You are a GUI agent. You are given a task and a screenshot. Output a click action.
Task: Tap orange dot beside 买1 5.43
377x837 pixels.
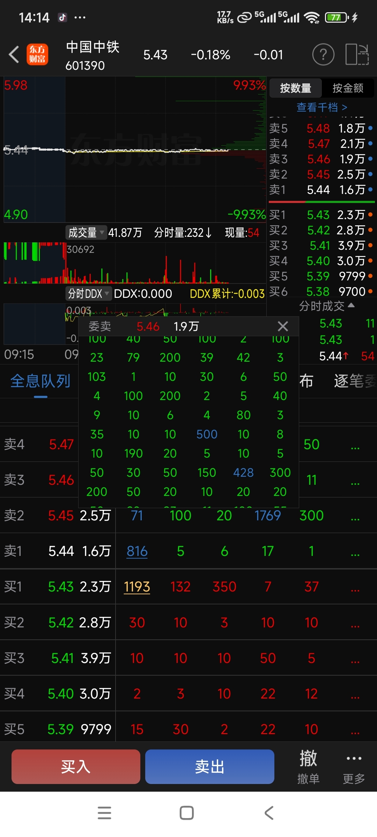[370, 214]
